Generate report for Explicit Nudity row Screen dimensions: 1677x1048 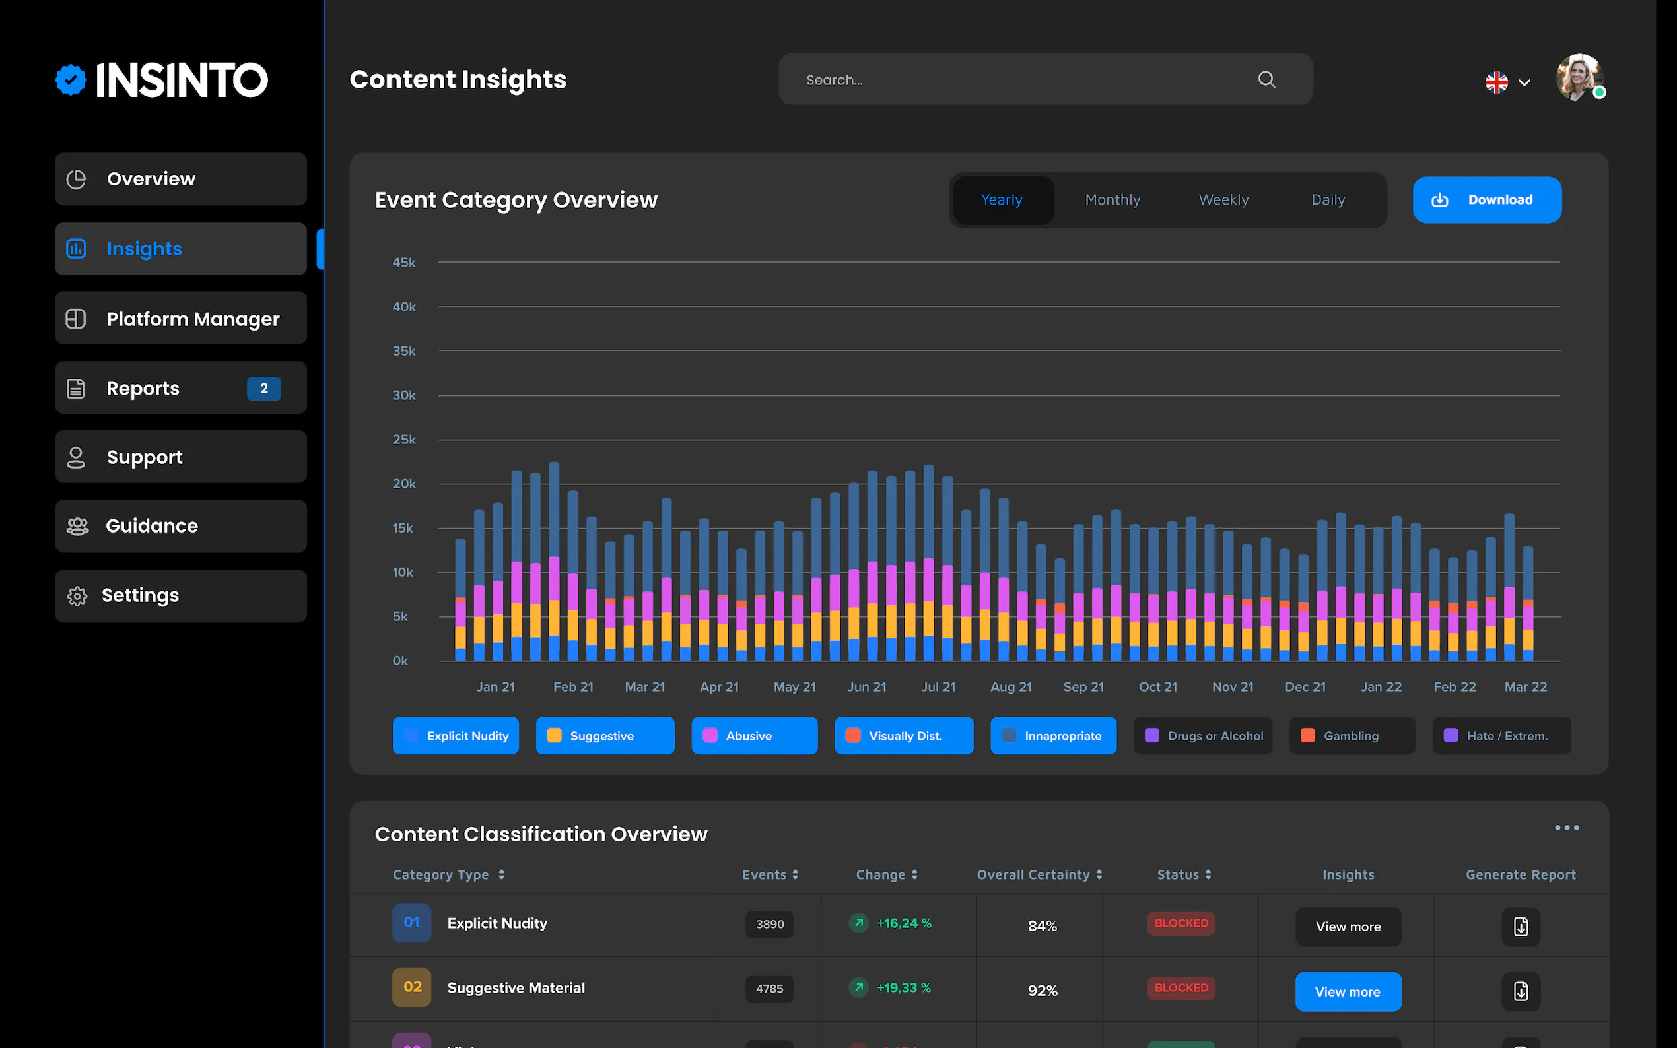[1521, 927]
